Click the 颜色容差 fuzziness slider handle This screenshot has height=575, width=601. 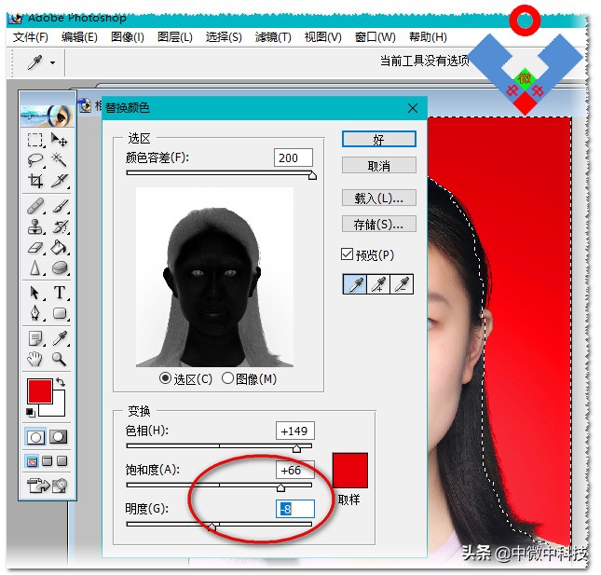click(x=312, y=175)
